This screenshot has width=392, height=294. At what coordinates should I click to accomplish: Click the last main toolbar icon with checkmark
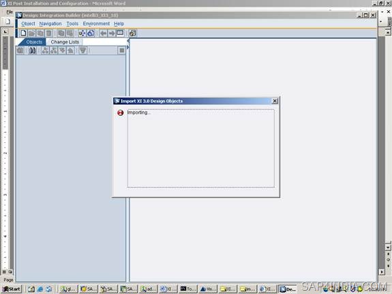pos(132,33)
